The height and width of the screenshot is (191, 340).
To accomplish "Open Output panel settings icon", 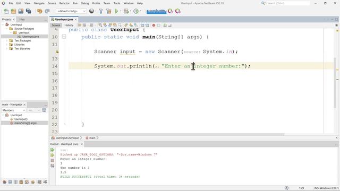I will click(52, 166).
